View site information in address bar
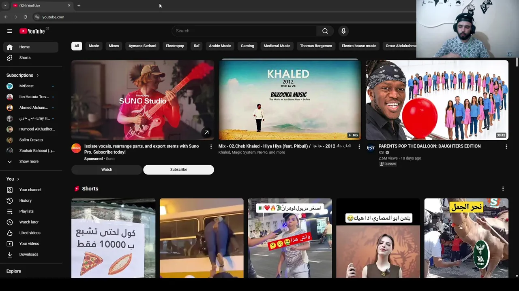This screenshot has width=519, height=291. coord(36,17)
